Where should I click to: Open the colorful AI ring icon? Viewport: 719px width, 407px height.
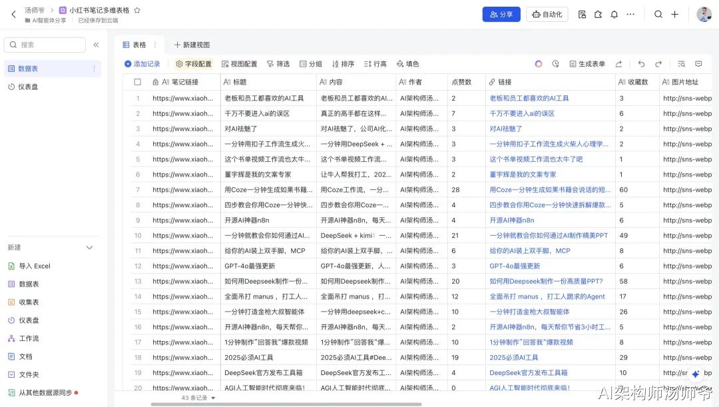click(539, 64)
